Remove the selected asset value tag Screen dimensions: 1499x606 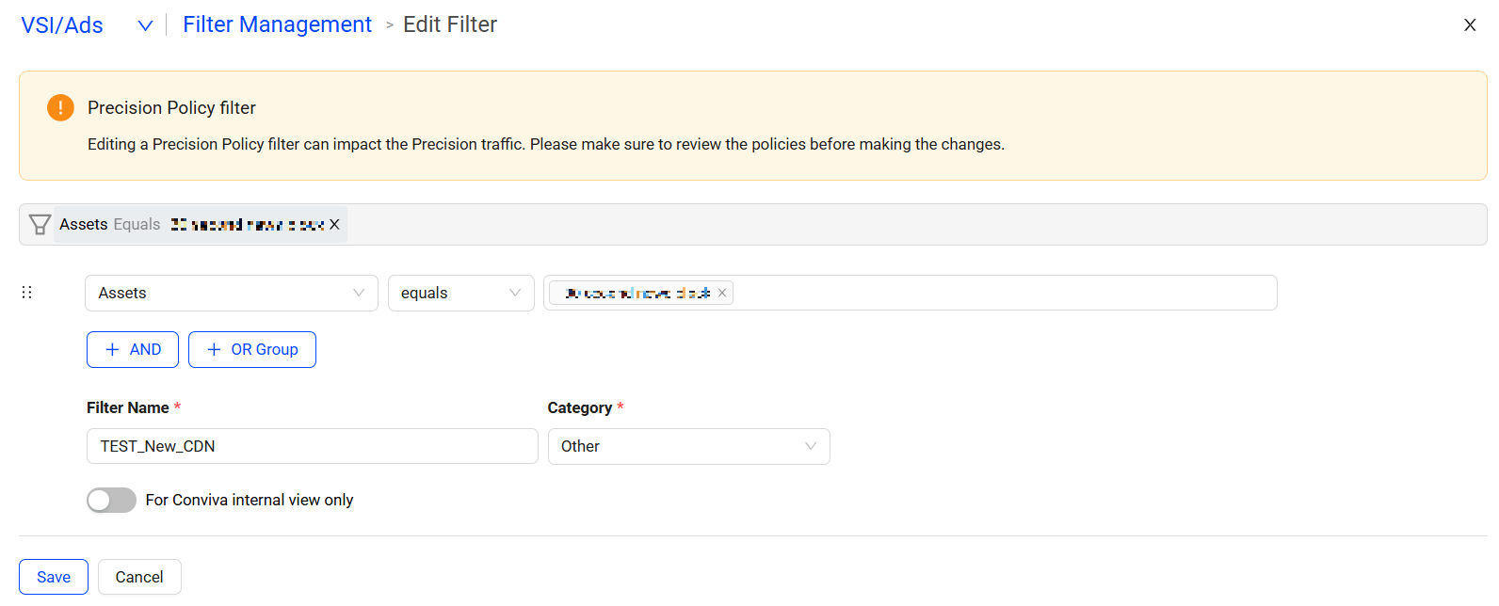pyautogui.click(x=722, y=294)
